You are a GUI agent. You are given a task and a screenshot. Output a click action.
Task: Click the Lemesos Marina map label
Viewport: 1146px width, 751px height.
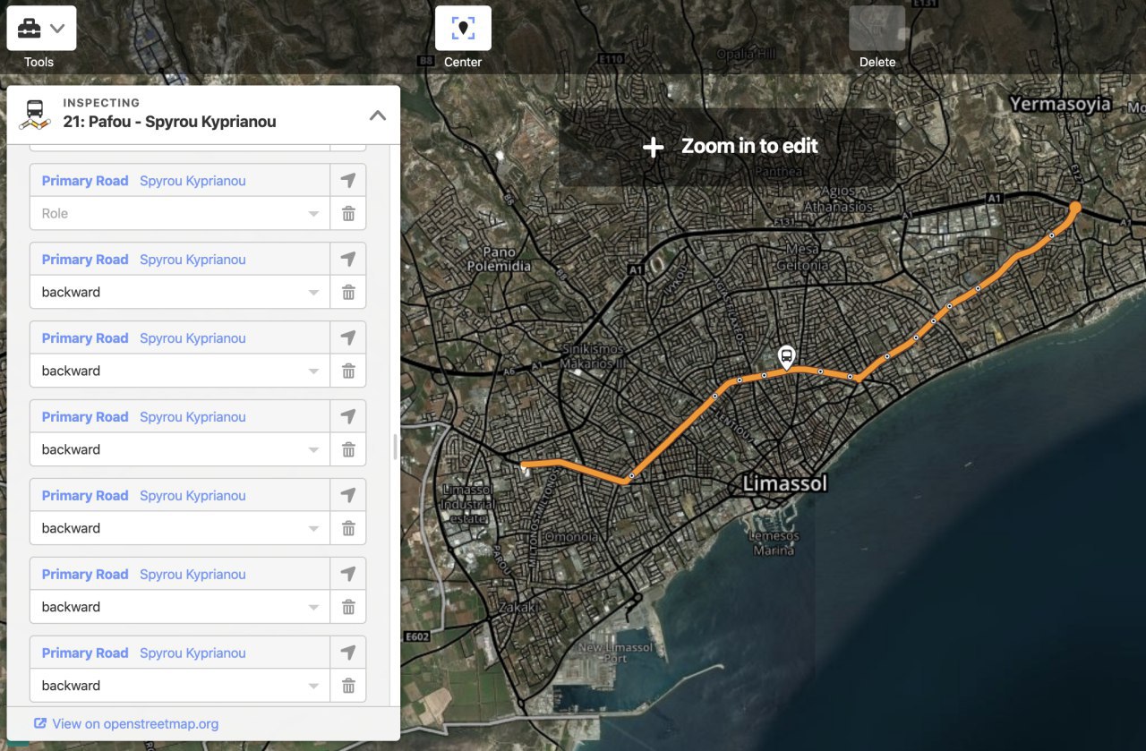click(774, 542)
